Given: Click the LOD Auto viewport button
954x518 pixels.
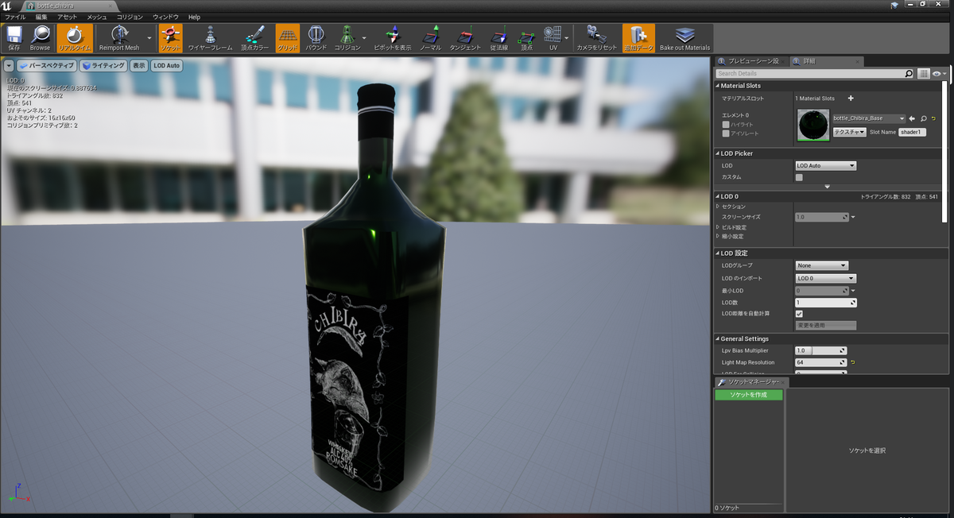Looking at the screenshot, I should [167, 65].
